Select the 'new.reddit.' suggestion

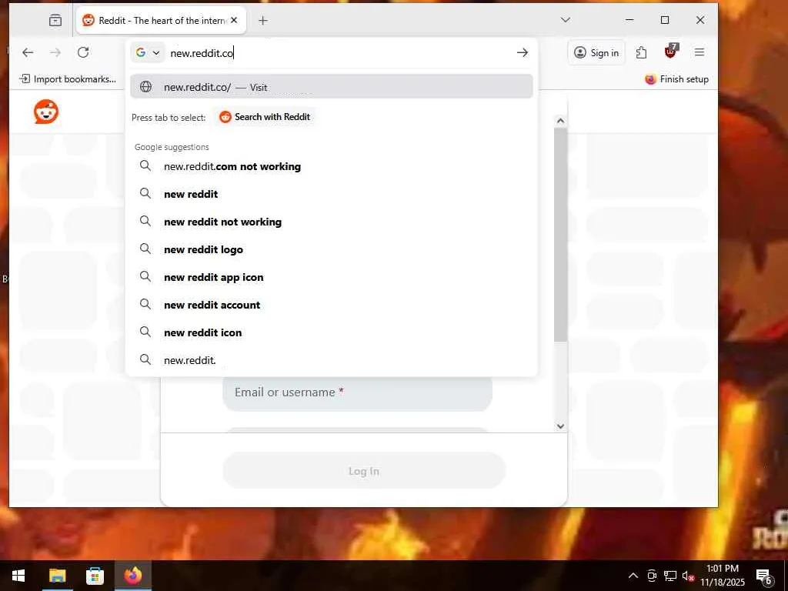tap(331, 360)
